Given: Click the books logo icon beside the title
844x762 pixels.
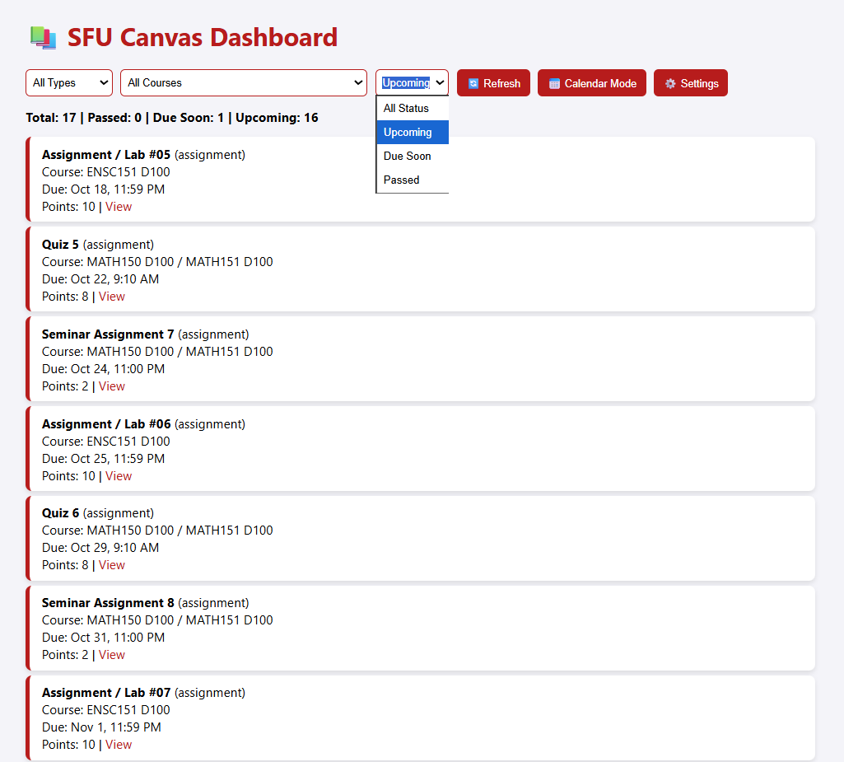Looking at the screenshot, I should [x=43, y=38].
